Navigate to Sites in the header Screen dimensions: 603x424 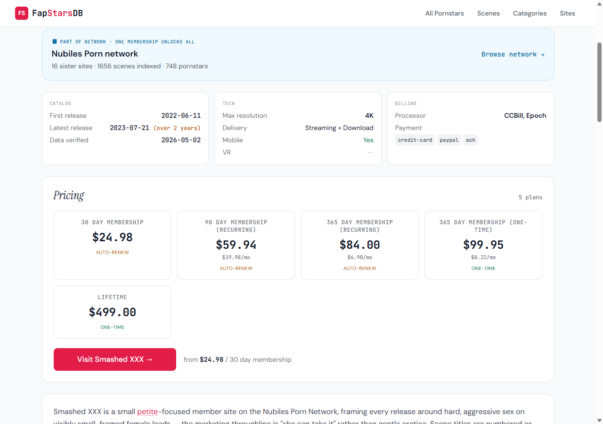click(567, 13)
